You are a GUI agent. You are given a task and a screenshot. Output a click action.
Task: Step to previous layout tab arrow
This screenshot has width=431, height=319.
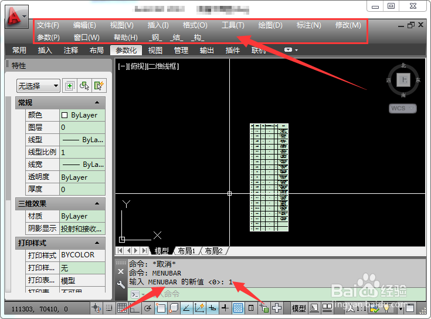[128, 251]
